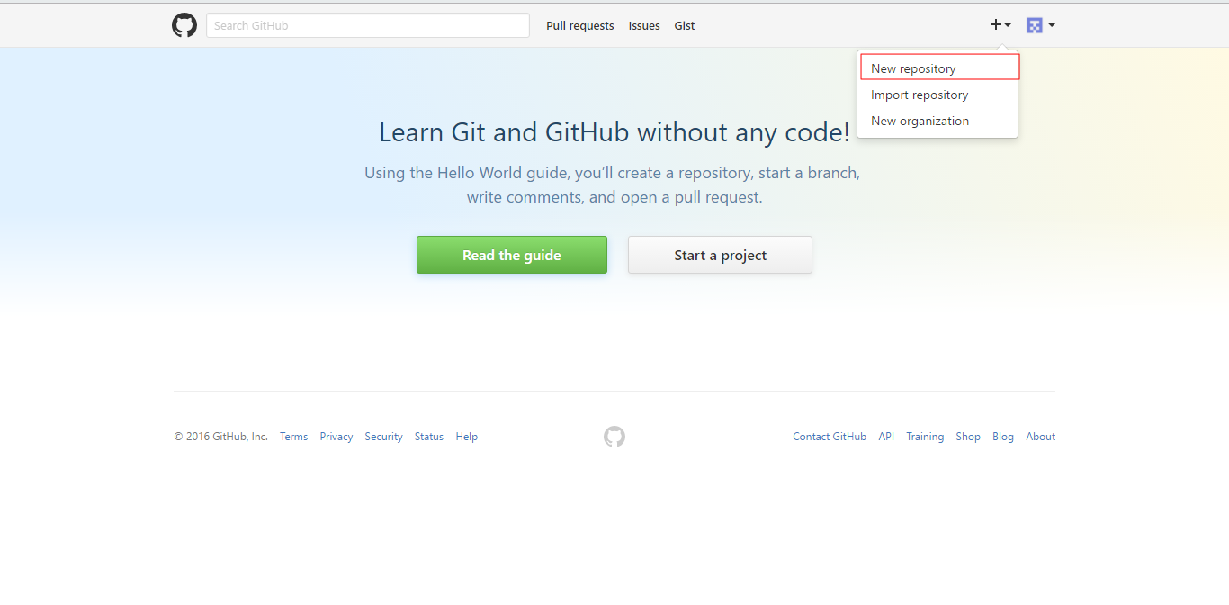
Task: Visit the Privacy footer link
Action: point(336,437)
